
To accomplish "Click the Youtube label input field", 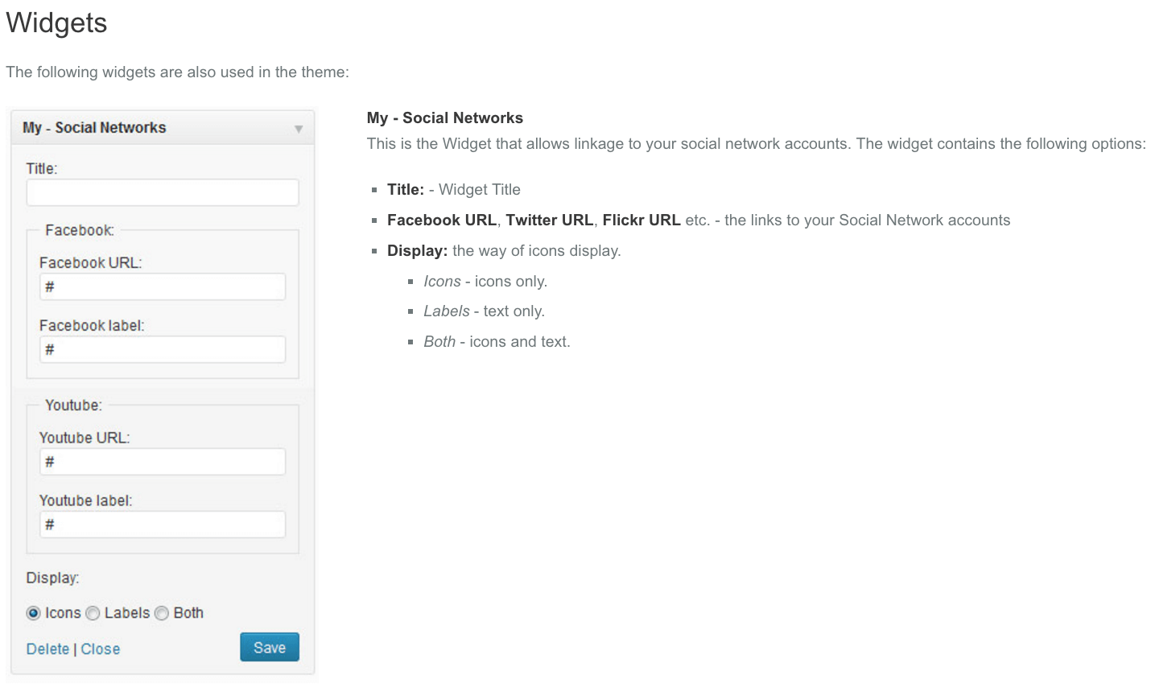I will pos(163,525).
